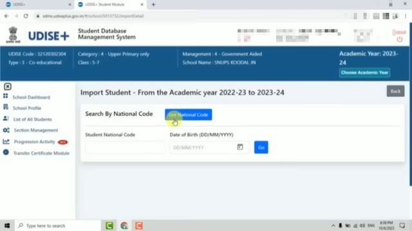Click the UDISE+ logo

point(49,36)
